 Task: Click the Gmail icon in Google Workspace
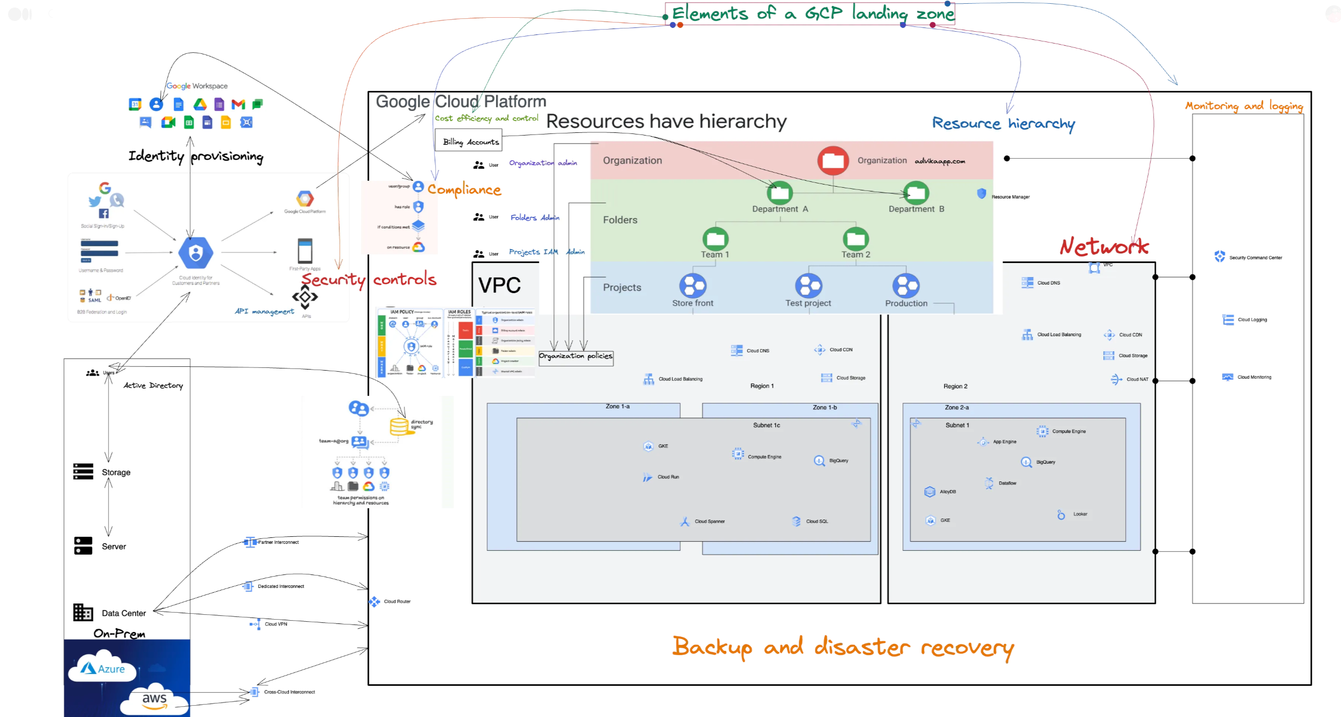[x=238, y=104]
